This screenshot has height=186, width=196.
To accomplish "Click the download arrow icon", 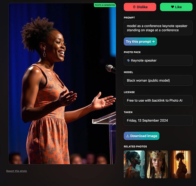I will click(127, 136).
